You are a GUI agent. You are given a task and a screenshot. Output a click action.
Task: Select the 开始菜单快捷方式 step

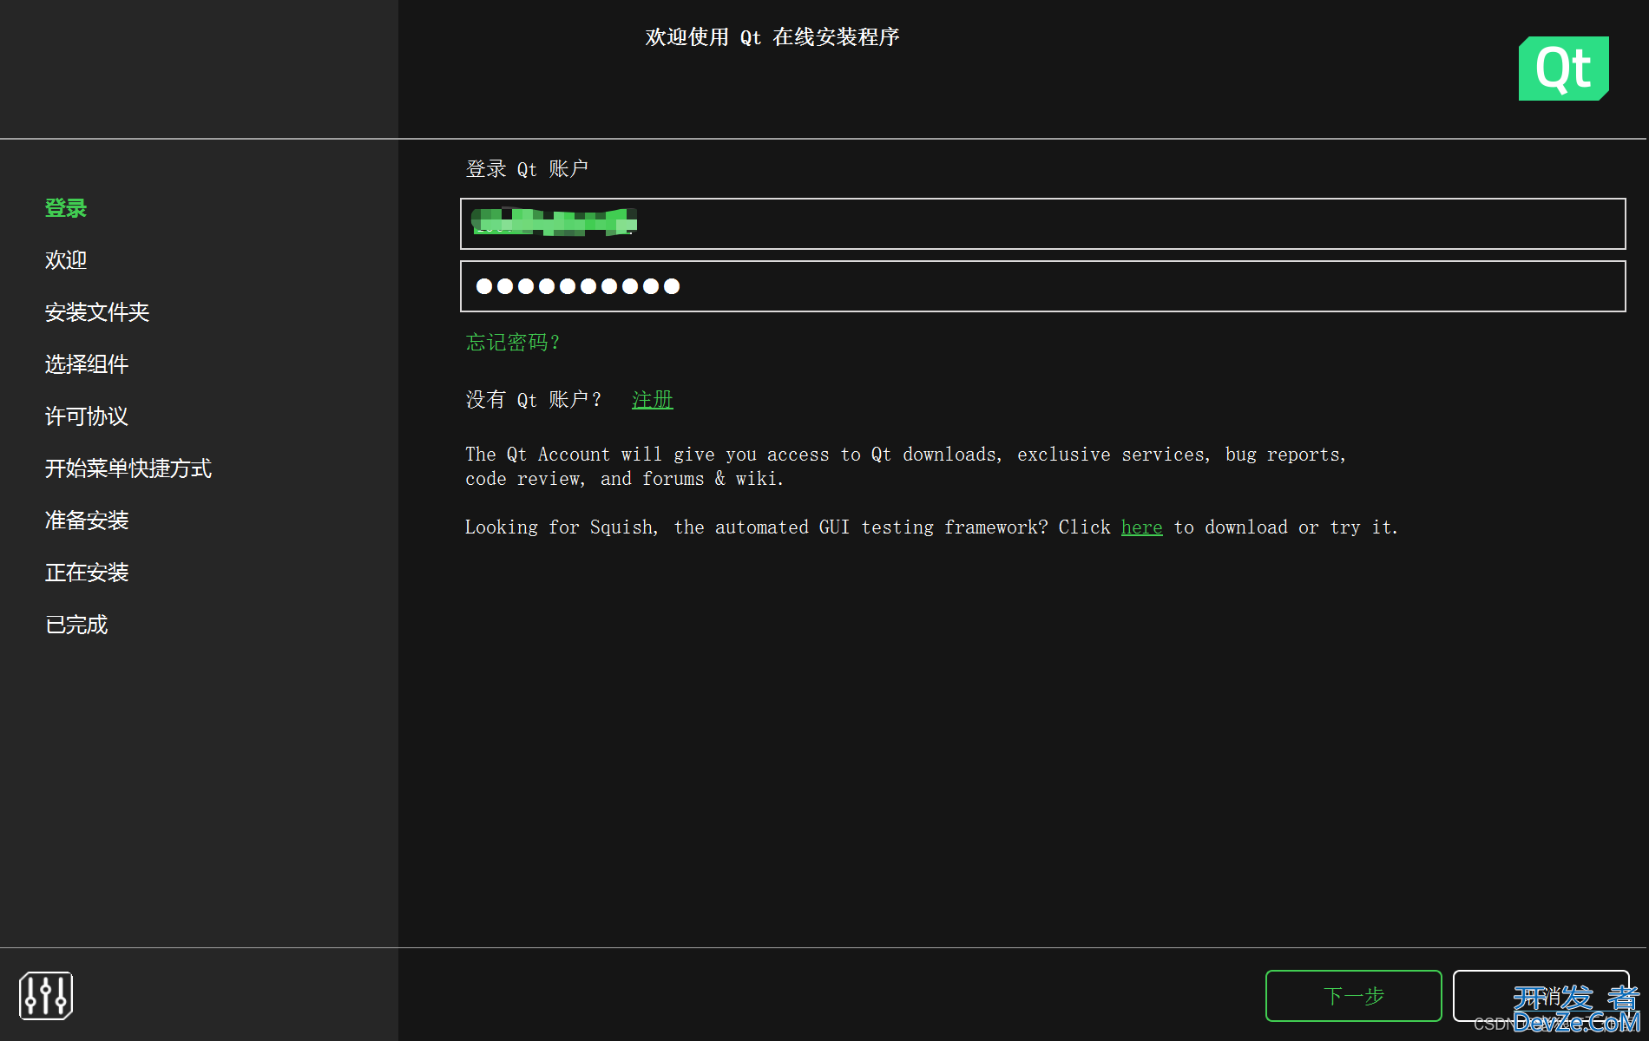[128, 468]
